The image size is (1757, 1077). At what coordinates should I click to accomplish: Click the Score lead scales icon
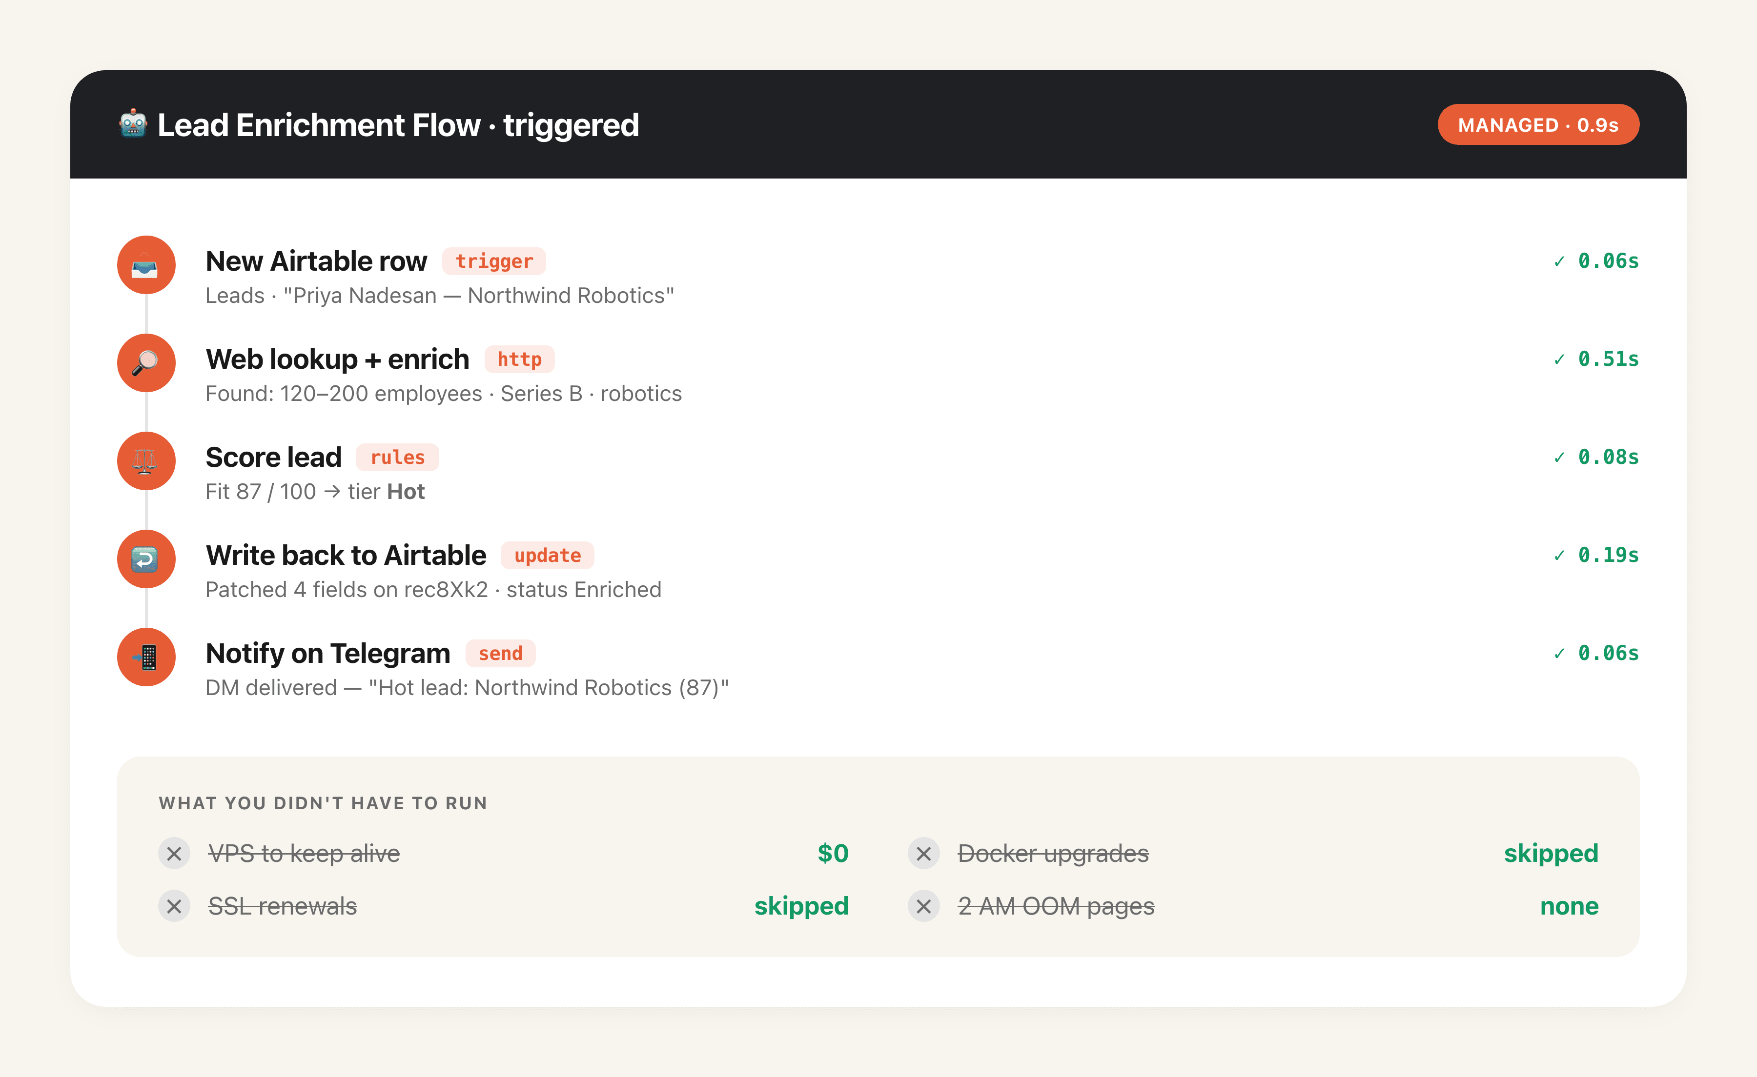[146, 461]
